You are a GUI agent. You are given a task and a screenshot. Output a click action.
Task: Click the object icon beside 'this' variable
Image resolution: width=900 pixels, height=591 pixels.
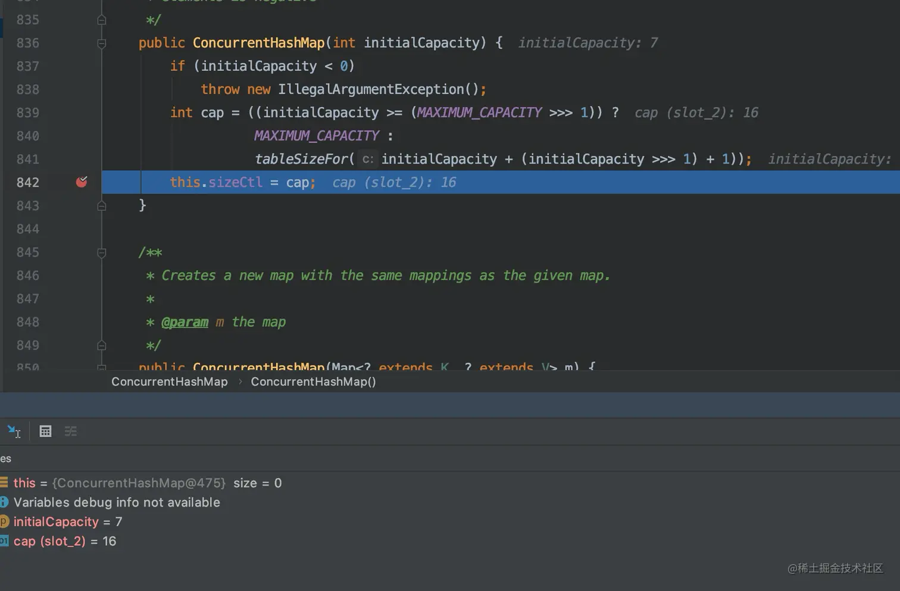4,482
